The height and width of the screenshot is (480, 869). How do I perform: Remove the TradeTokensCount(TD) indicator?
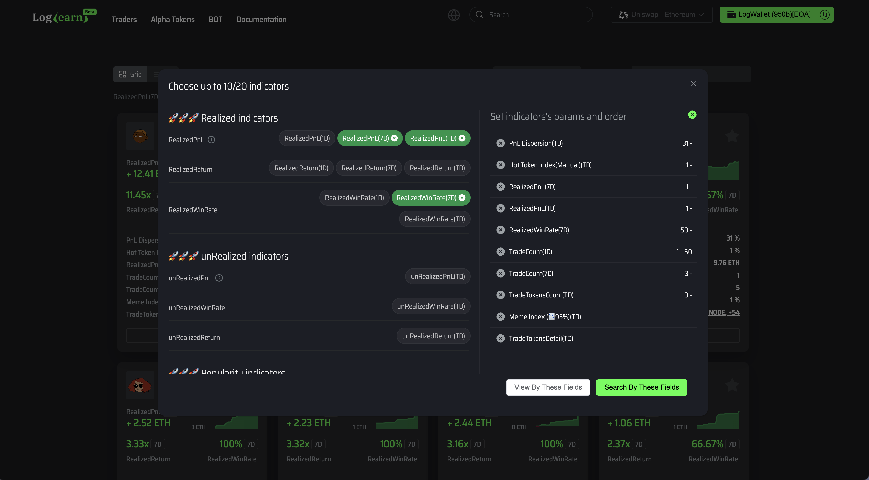[x=501, y=295]
